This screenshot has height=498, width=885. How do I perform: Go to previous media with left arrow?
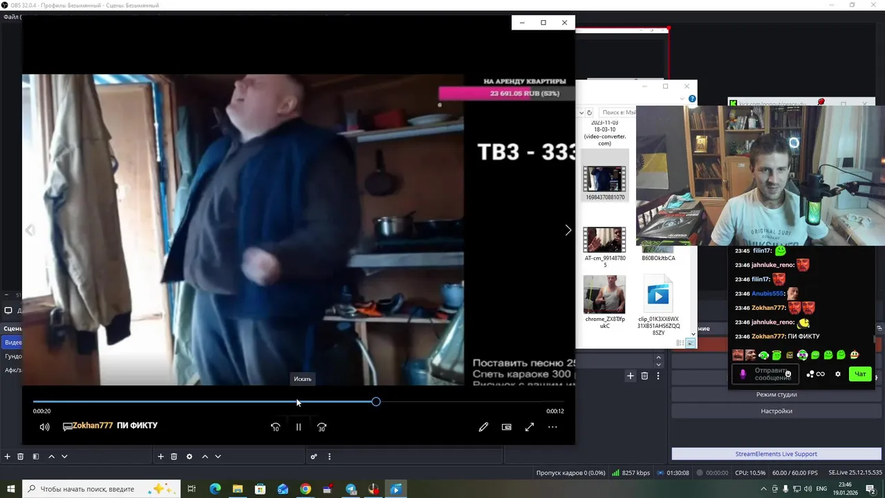[x=30, y=230]
